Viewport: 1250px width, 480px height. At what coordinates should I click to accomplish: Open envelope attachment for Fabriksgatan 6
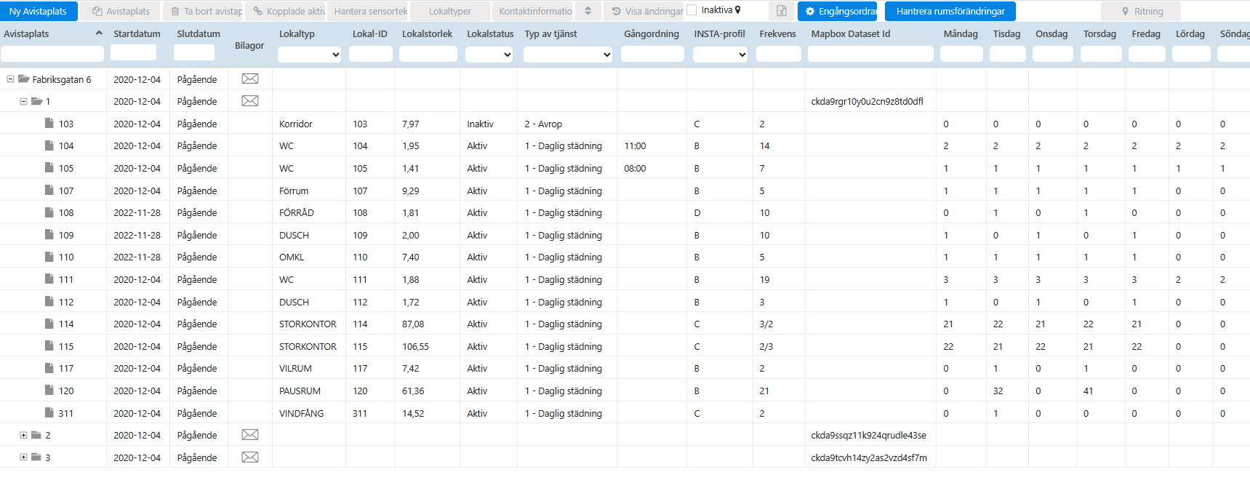pos(250,79)
